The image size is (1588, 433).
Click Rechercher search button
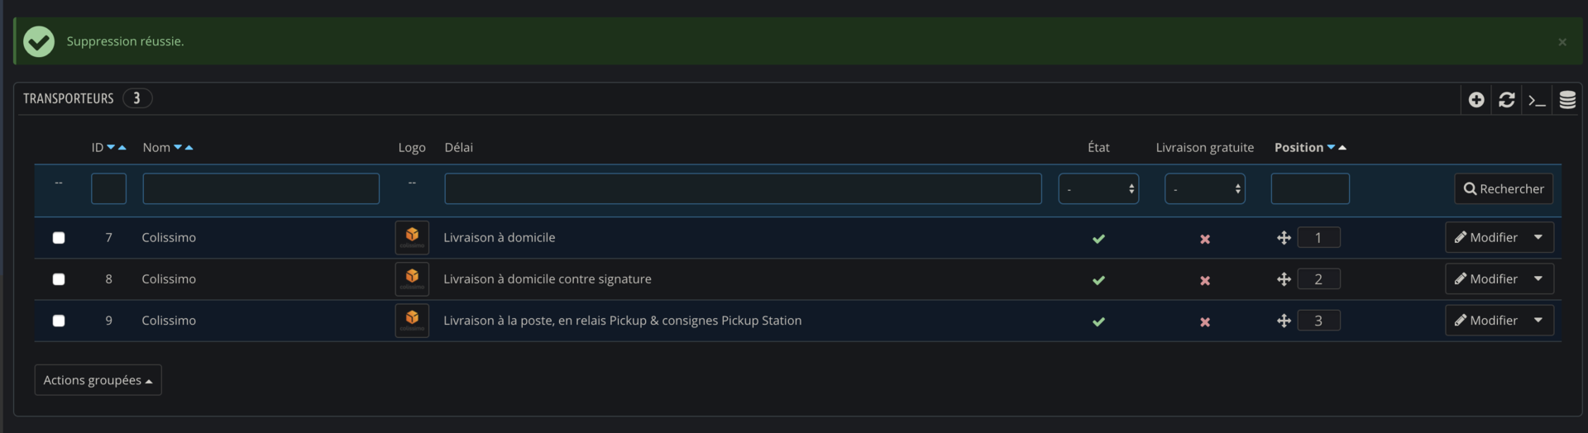[x=1504, y=188]
